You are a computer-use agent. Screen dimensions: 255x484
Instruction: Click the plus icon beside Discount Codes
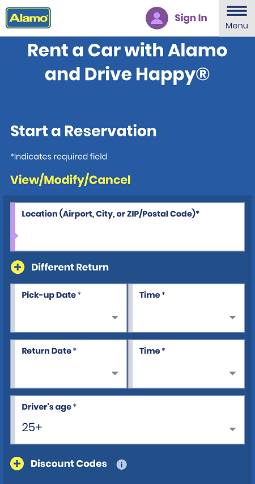point(17,464)
